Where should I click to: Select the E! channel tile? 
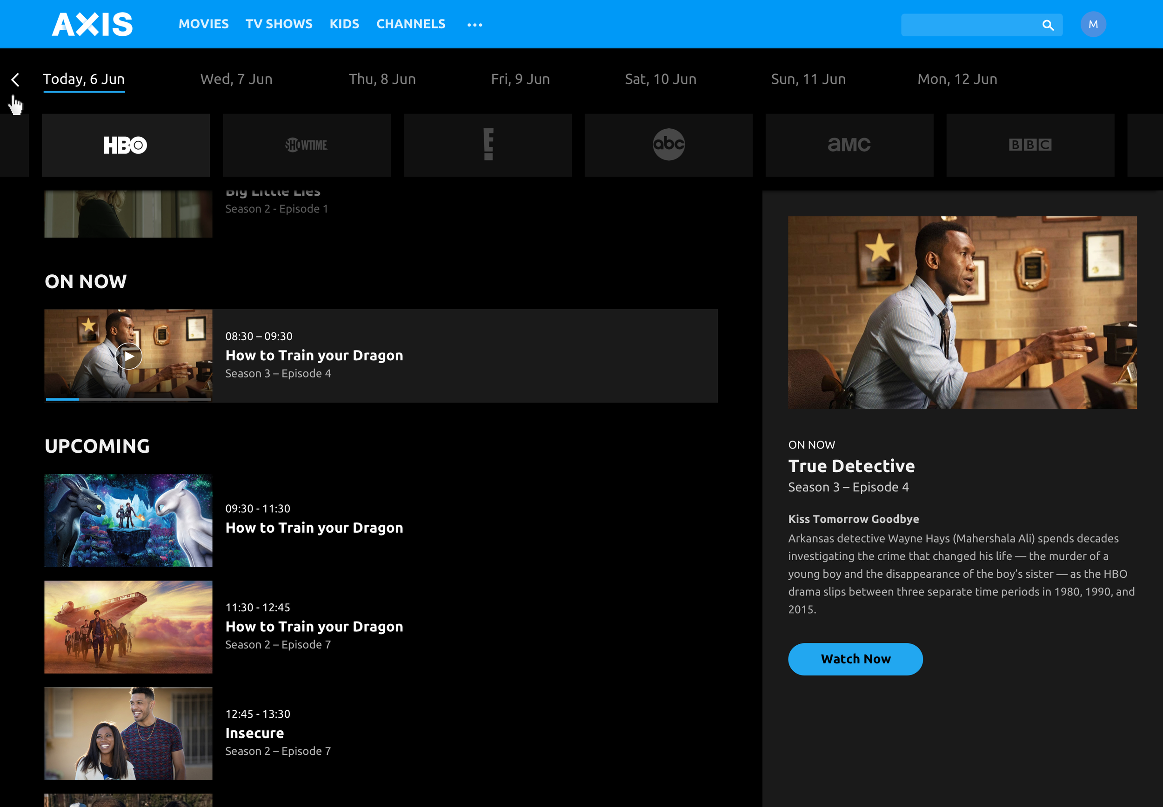488,145
